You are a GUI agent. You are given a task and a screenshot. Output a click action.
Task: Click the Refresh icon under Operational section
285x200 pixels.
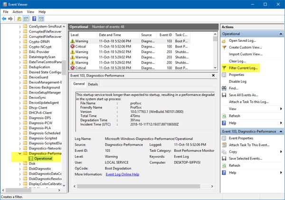[224, 116]
